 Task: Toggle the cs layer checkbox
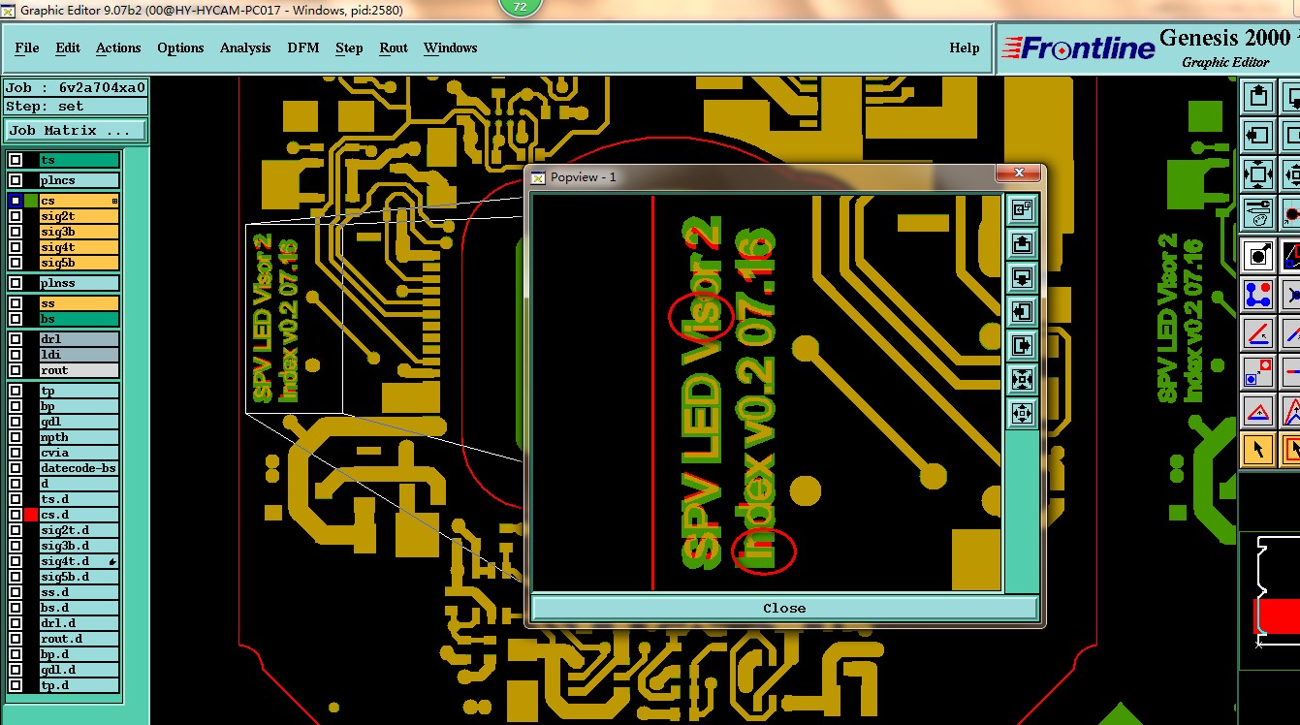click(16, 201)
